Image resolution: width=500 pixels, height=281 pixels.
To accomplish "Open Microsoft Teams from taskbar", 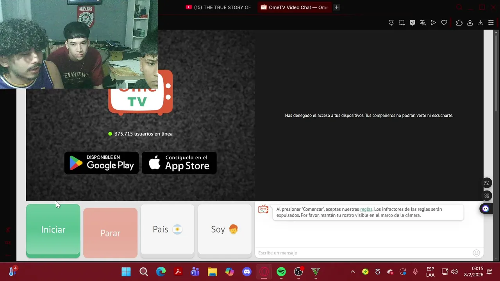I will (x=195, y=272).
